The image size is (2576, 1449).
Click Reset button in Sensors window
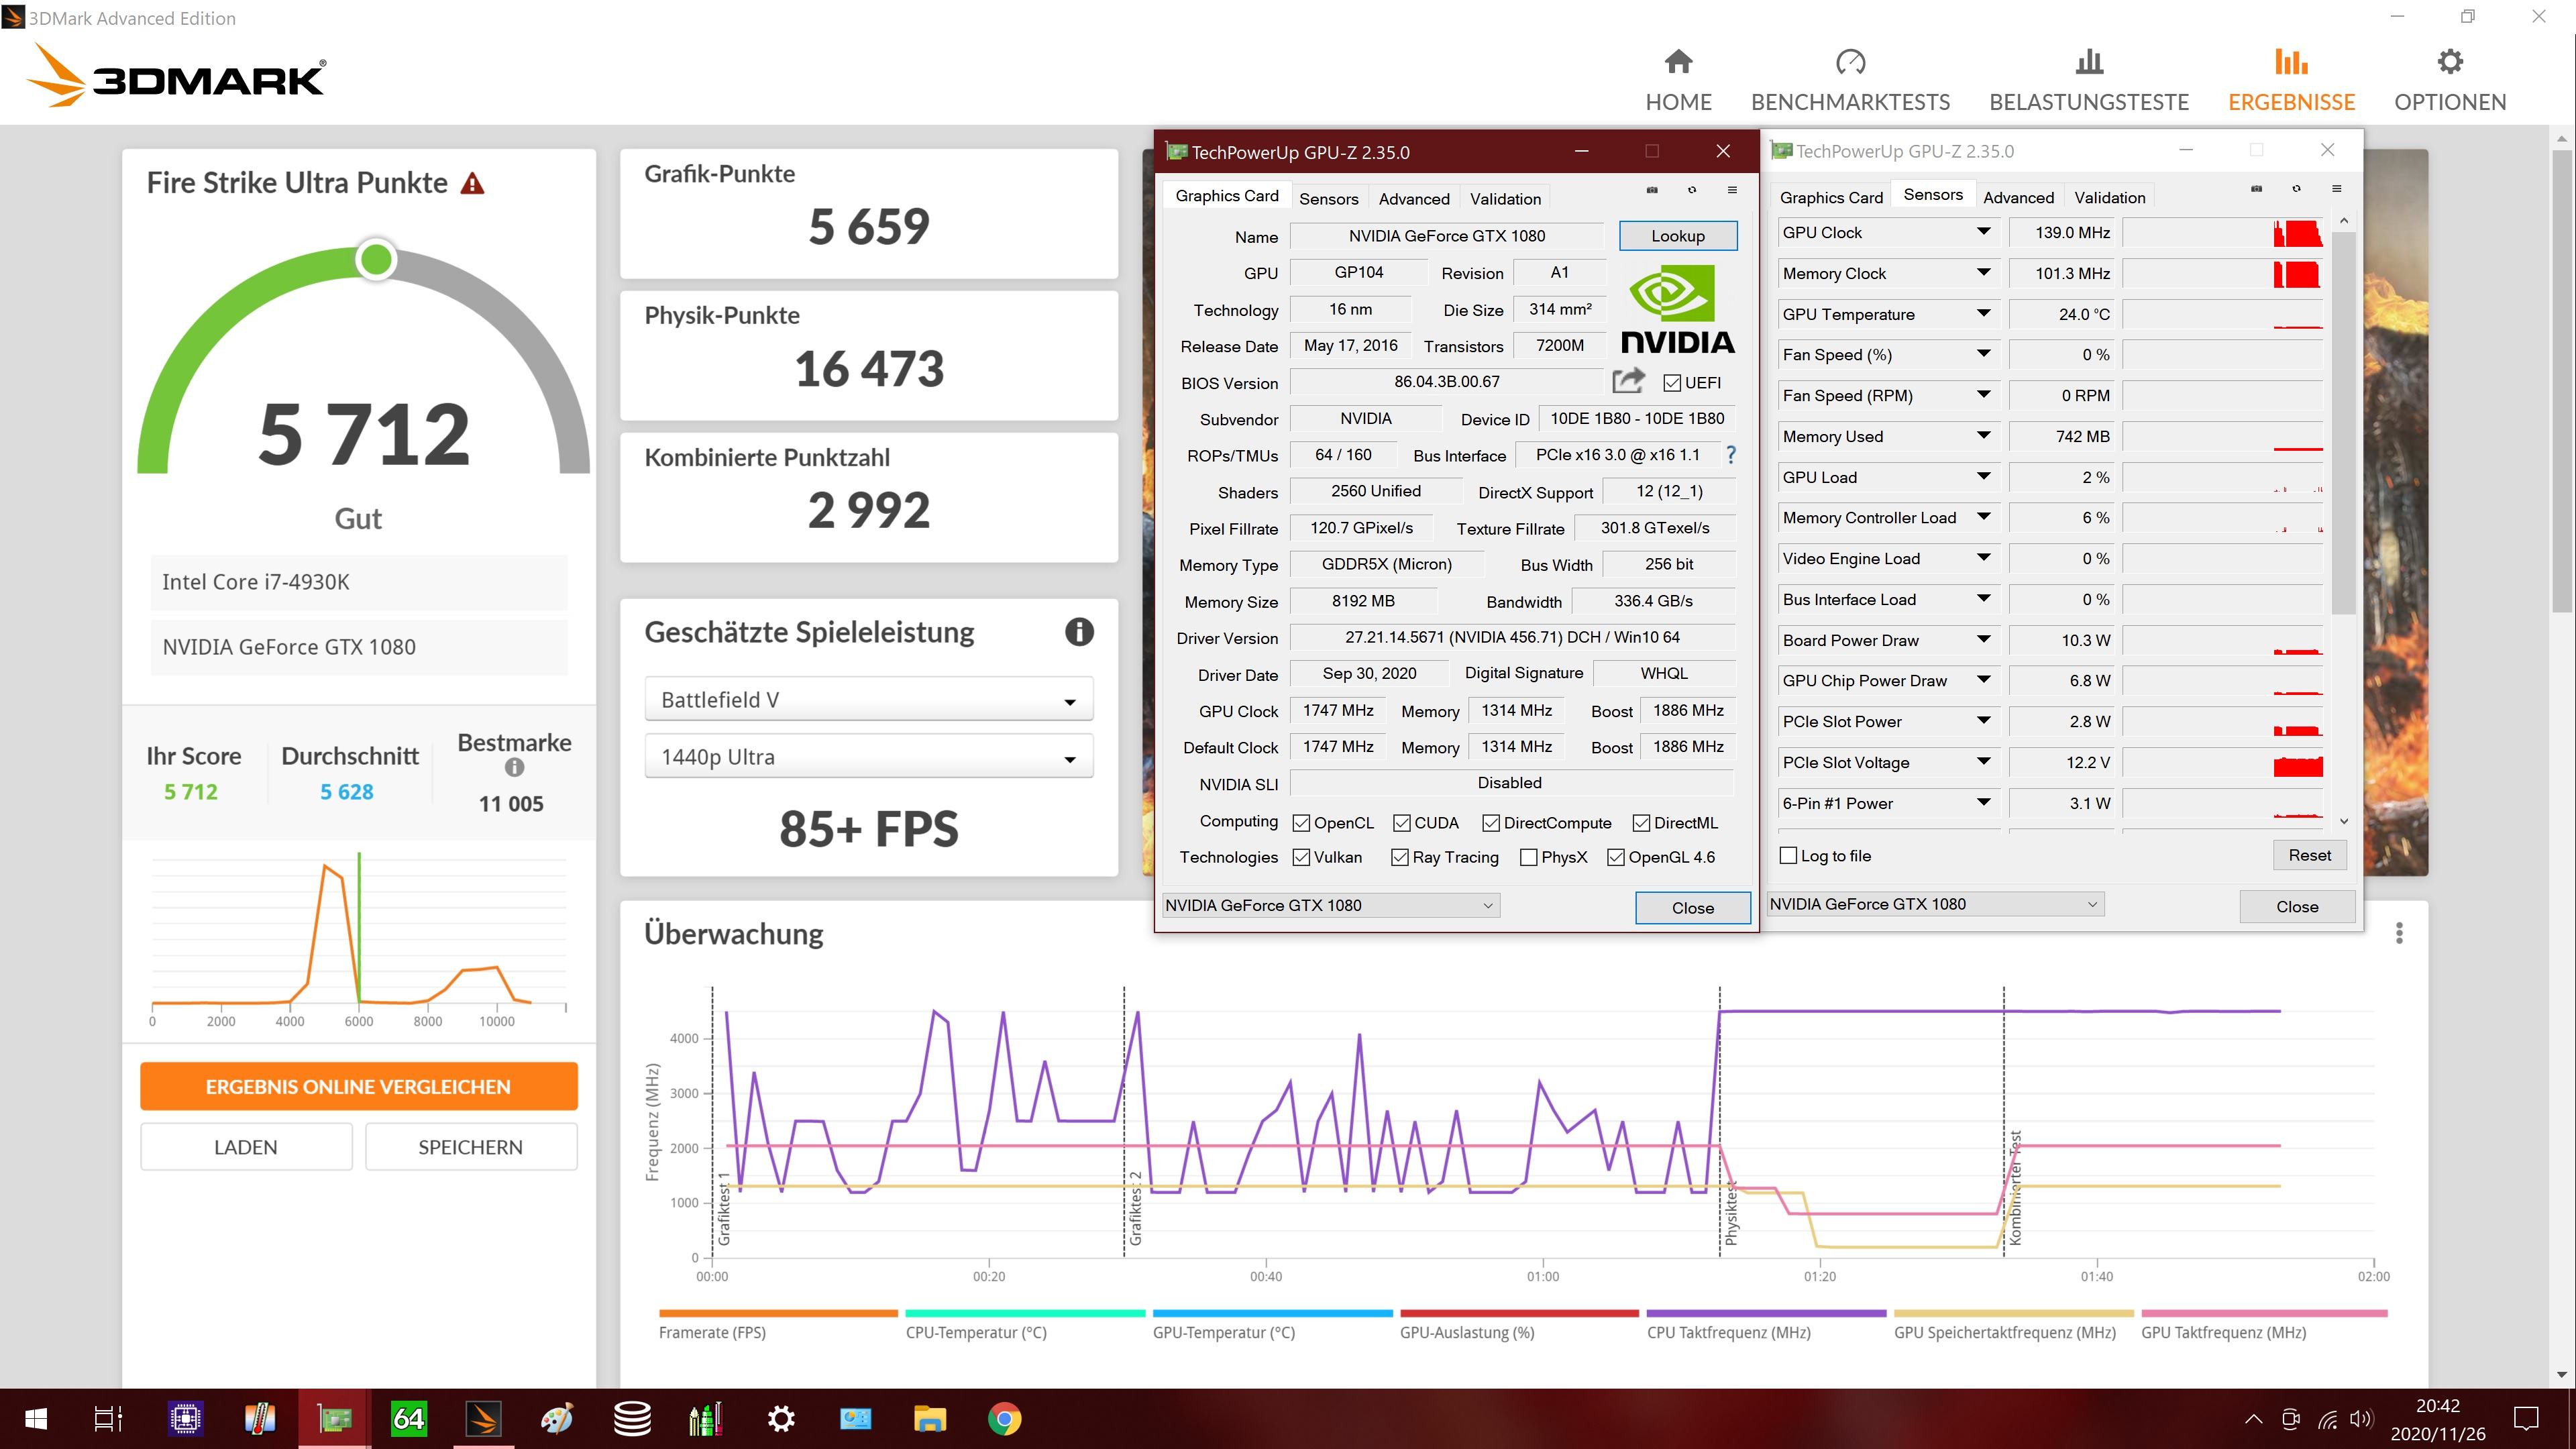pos(2309,856)
